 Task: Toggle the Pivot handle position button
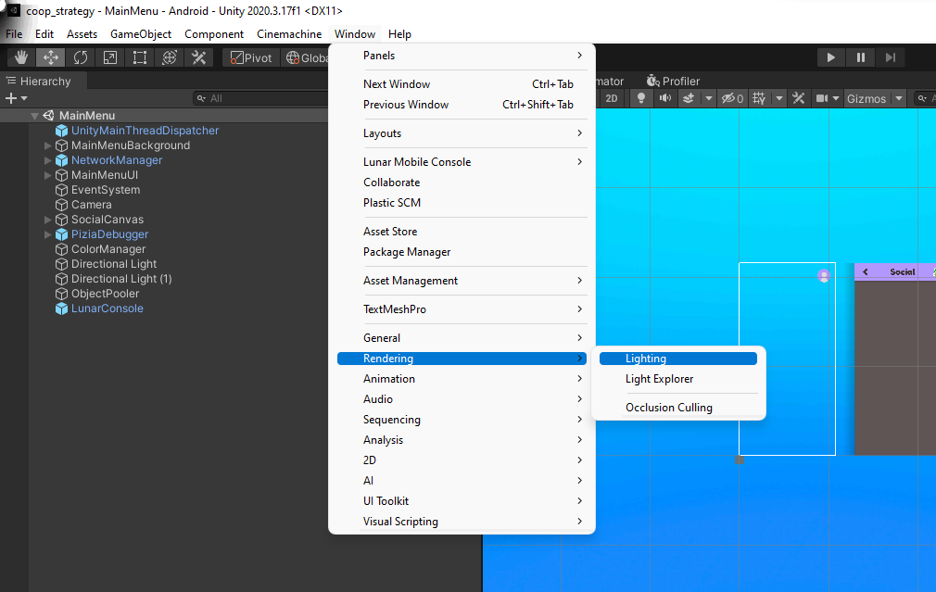[251, 57]
